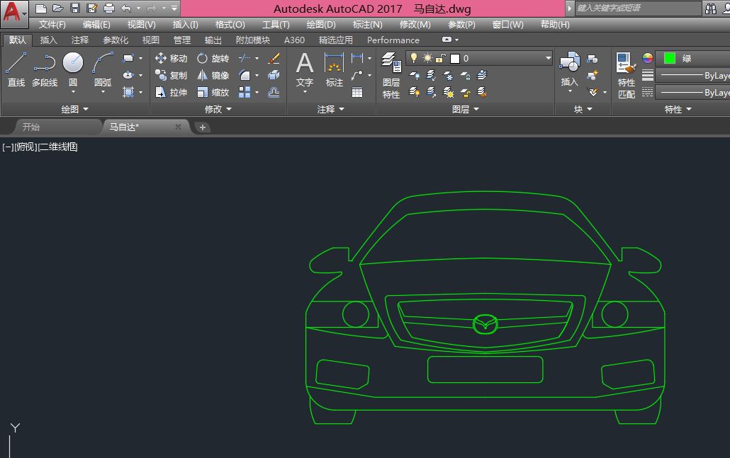Switch to the Annotate (注释) ribbon tab
Image resolution: width=730 pixels, height=458 pixels.
(79, 40)
